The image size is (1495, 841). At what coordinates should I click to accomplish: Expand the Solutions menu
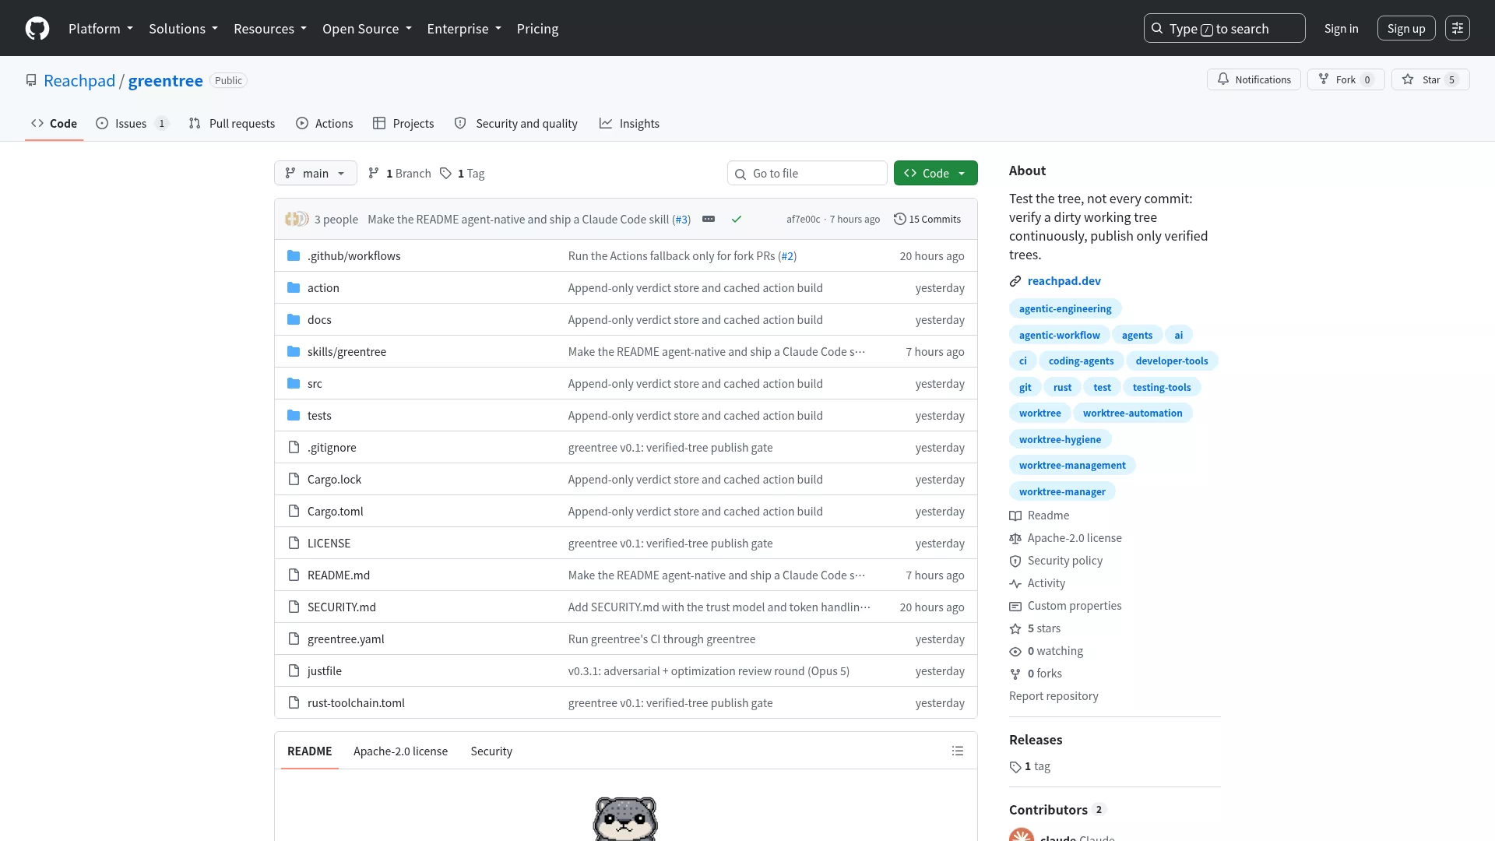point(183,29)
